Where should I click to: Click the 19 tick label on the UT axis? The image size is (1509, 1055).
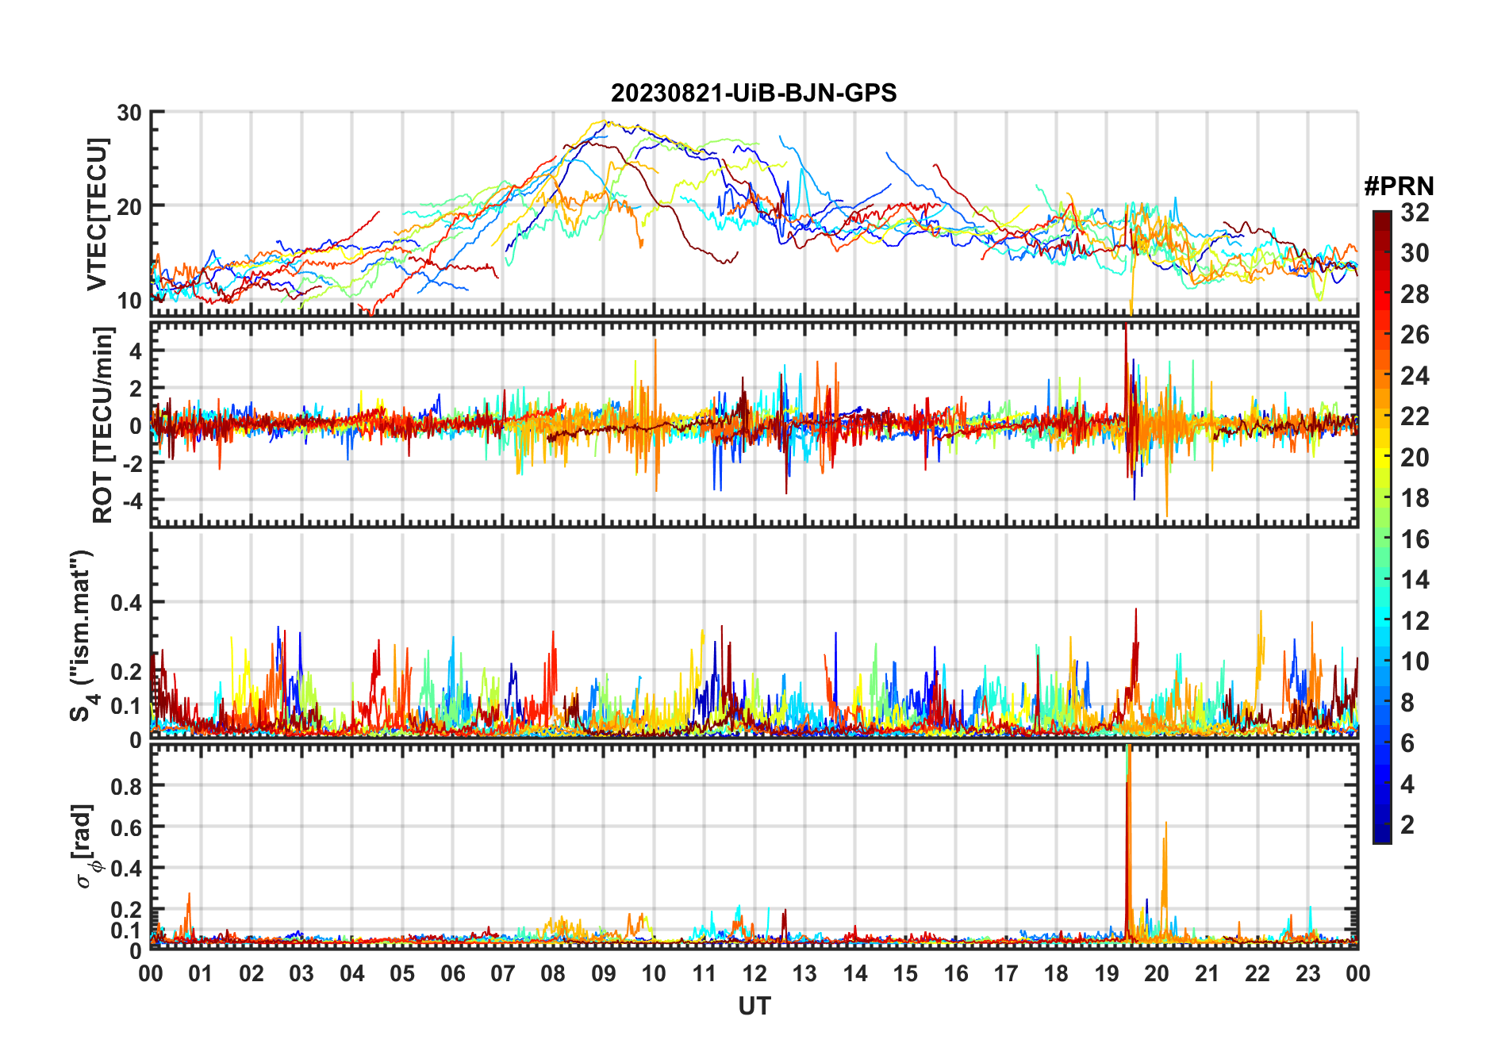1106,974
